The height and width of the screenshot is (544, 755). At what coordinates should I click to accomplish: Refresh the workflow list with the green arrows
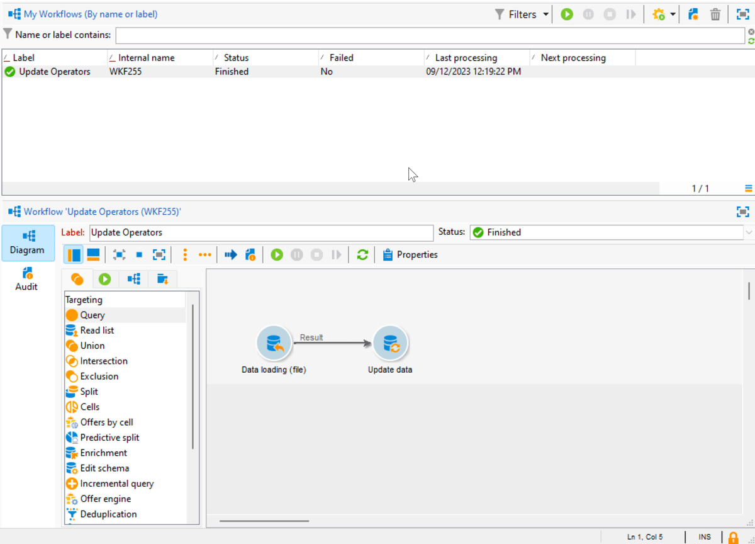click(x=751, y=40)
